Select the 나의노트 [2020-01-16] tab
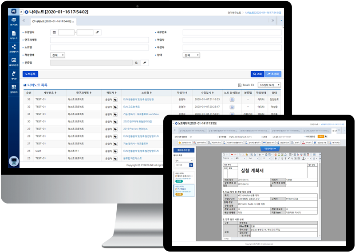This screenshot has width=355, height=252. [51, 21]
